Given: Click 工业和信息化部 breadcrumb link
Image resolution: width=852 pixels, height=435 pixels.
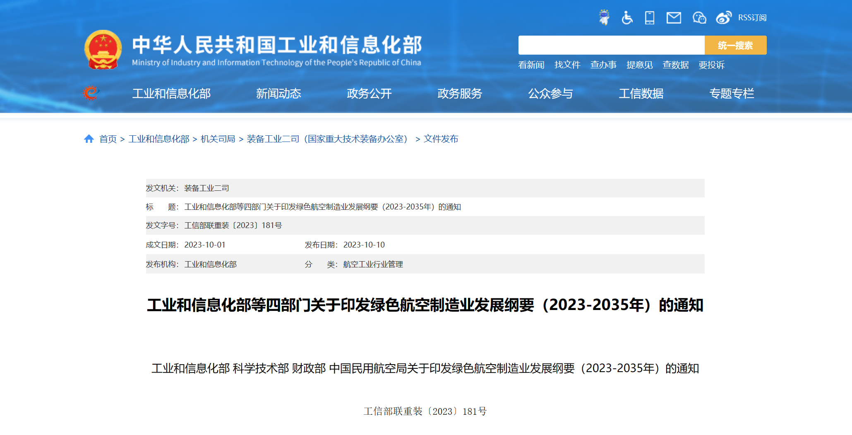Looking at the screenshot, I should pos(159,139).
